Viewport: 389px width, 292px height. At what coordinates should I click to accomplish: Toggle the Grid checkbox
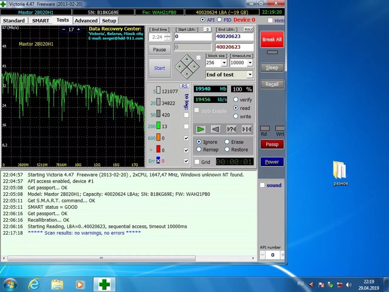tap(197, 162)
